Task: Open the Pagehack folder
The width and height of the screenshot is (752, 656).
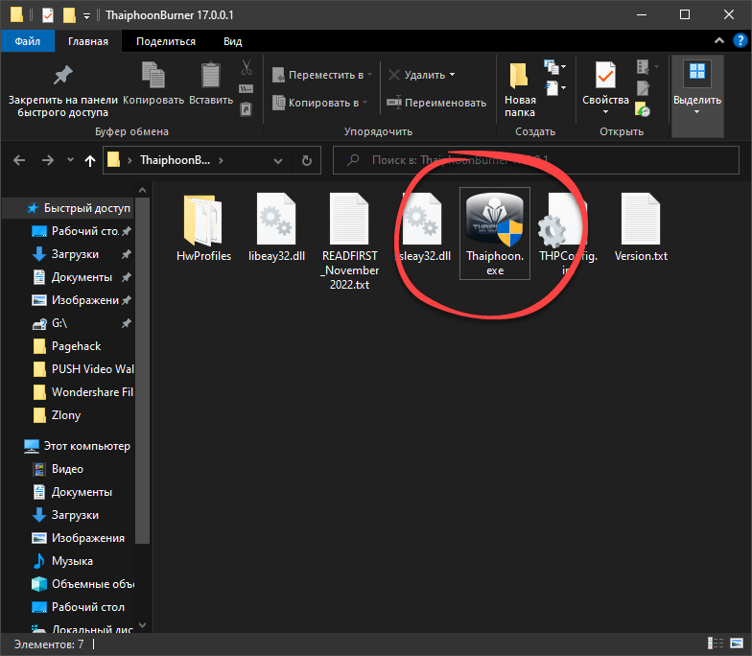Action: click(77, 346)
